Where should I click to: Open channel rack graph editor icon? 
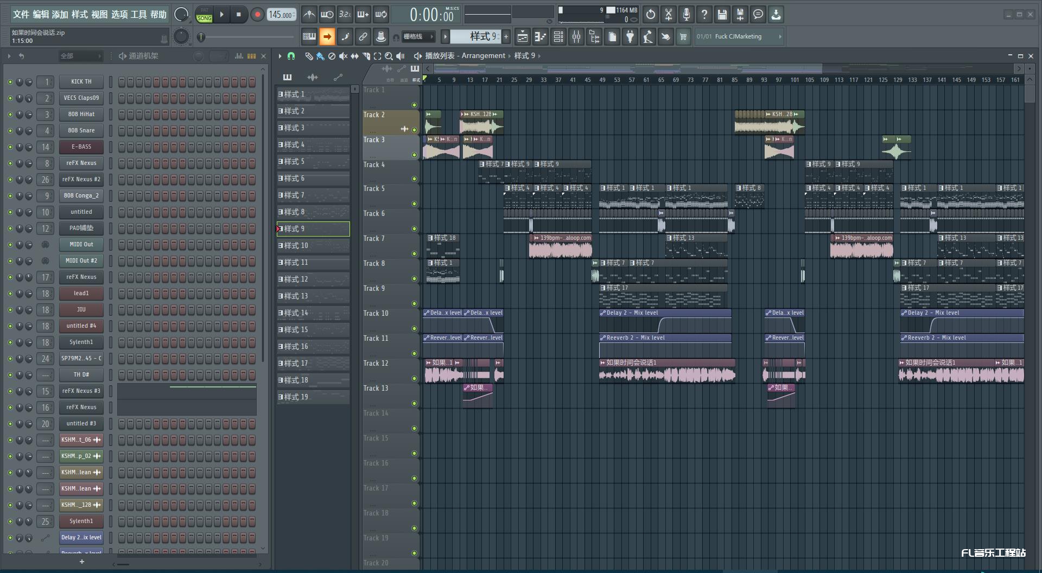coord(239,56)
